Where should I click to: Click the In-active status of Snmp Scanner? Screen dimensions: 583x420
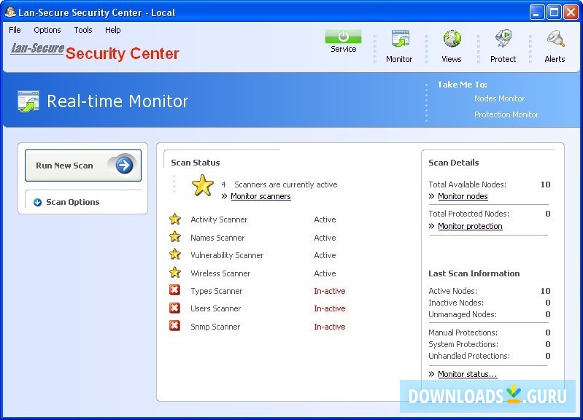click(x=329, y=327)
